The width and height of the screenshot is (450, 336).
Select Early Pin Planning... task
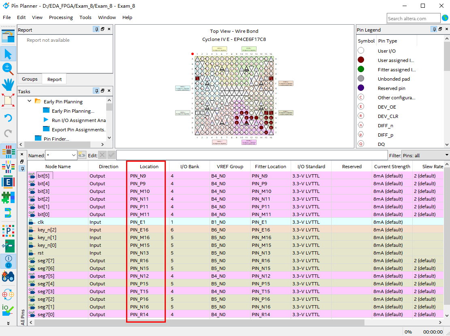[73, 111]
